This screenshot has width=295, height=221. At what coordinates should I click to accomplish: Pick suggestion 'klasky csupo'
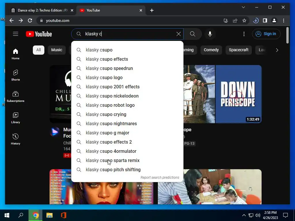(127, 50)
